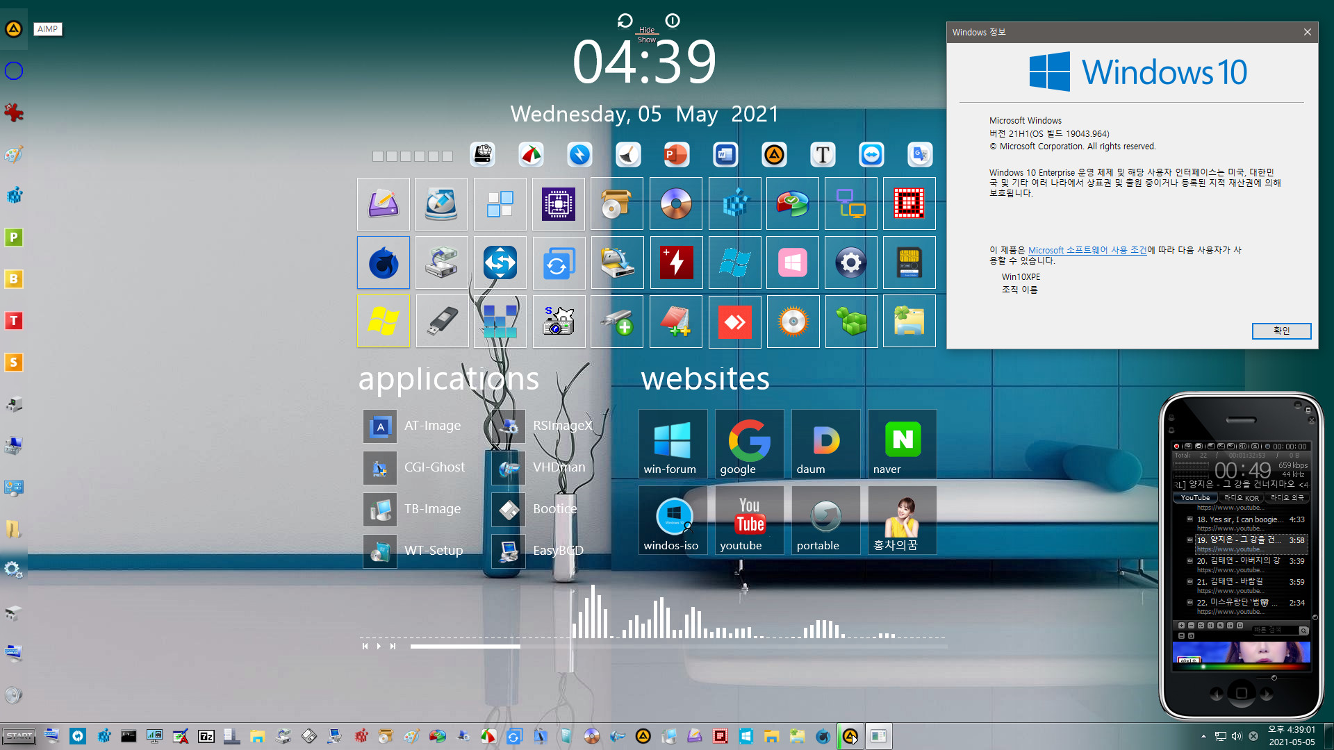Launch the green registry cubes tile
Viewport: 1334px width, 750px height.
coord(851,322)
